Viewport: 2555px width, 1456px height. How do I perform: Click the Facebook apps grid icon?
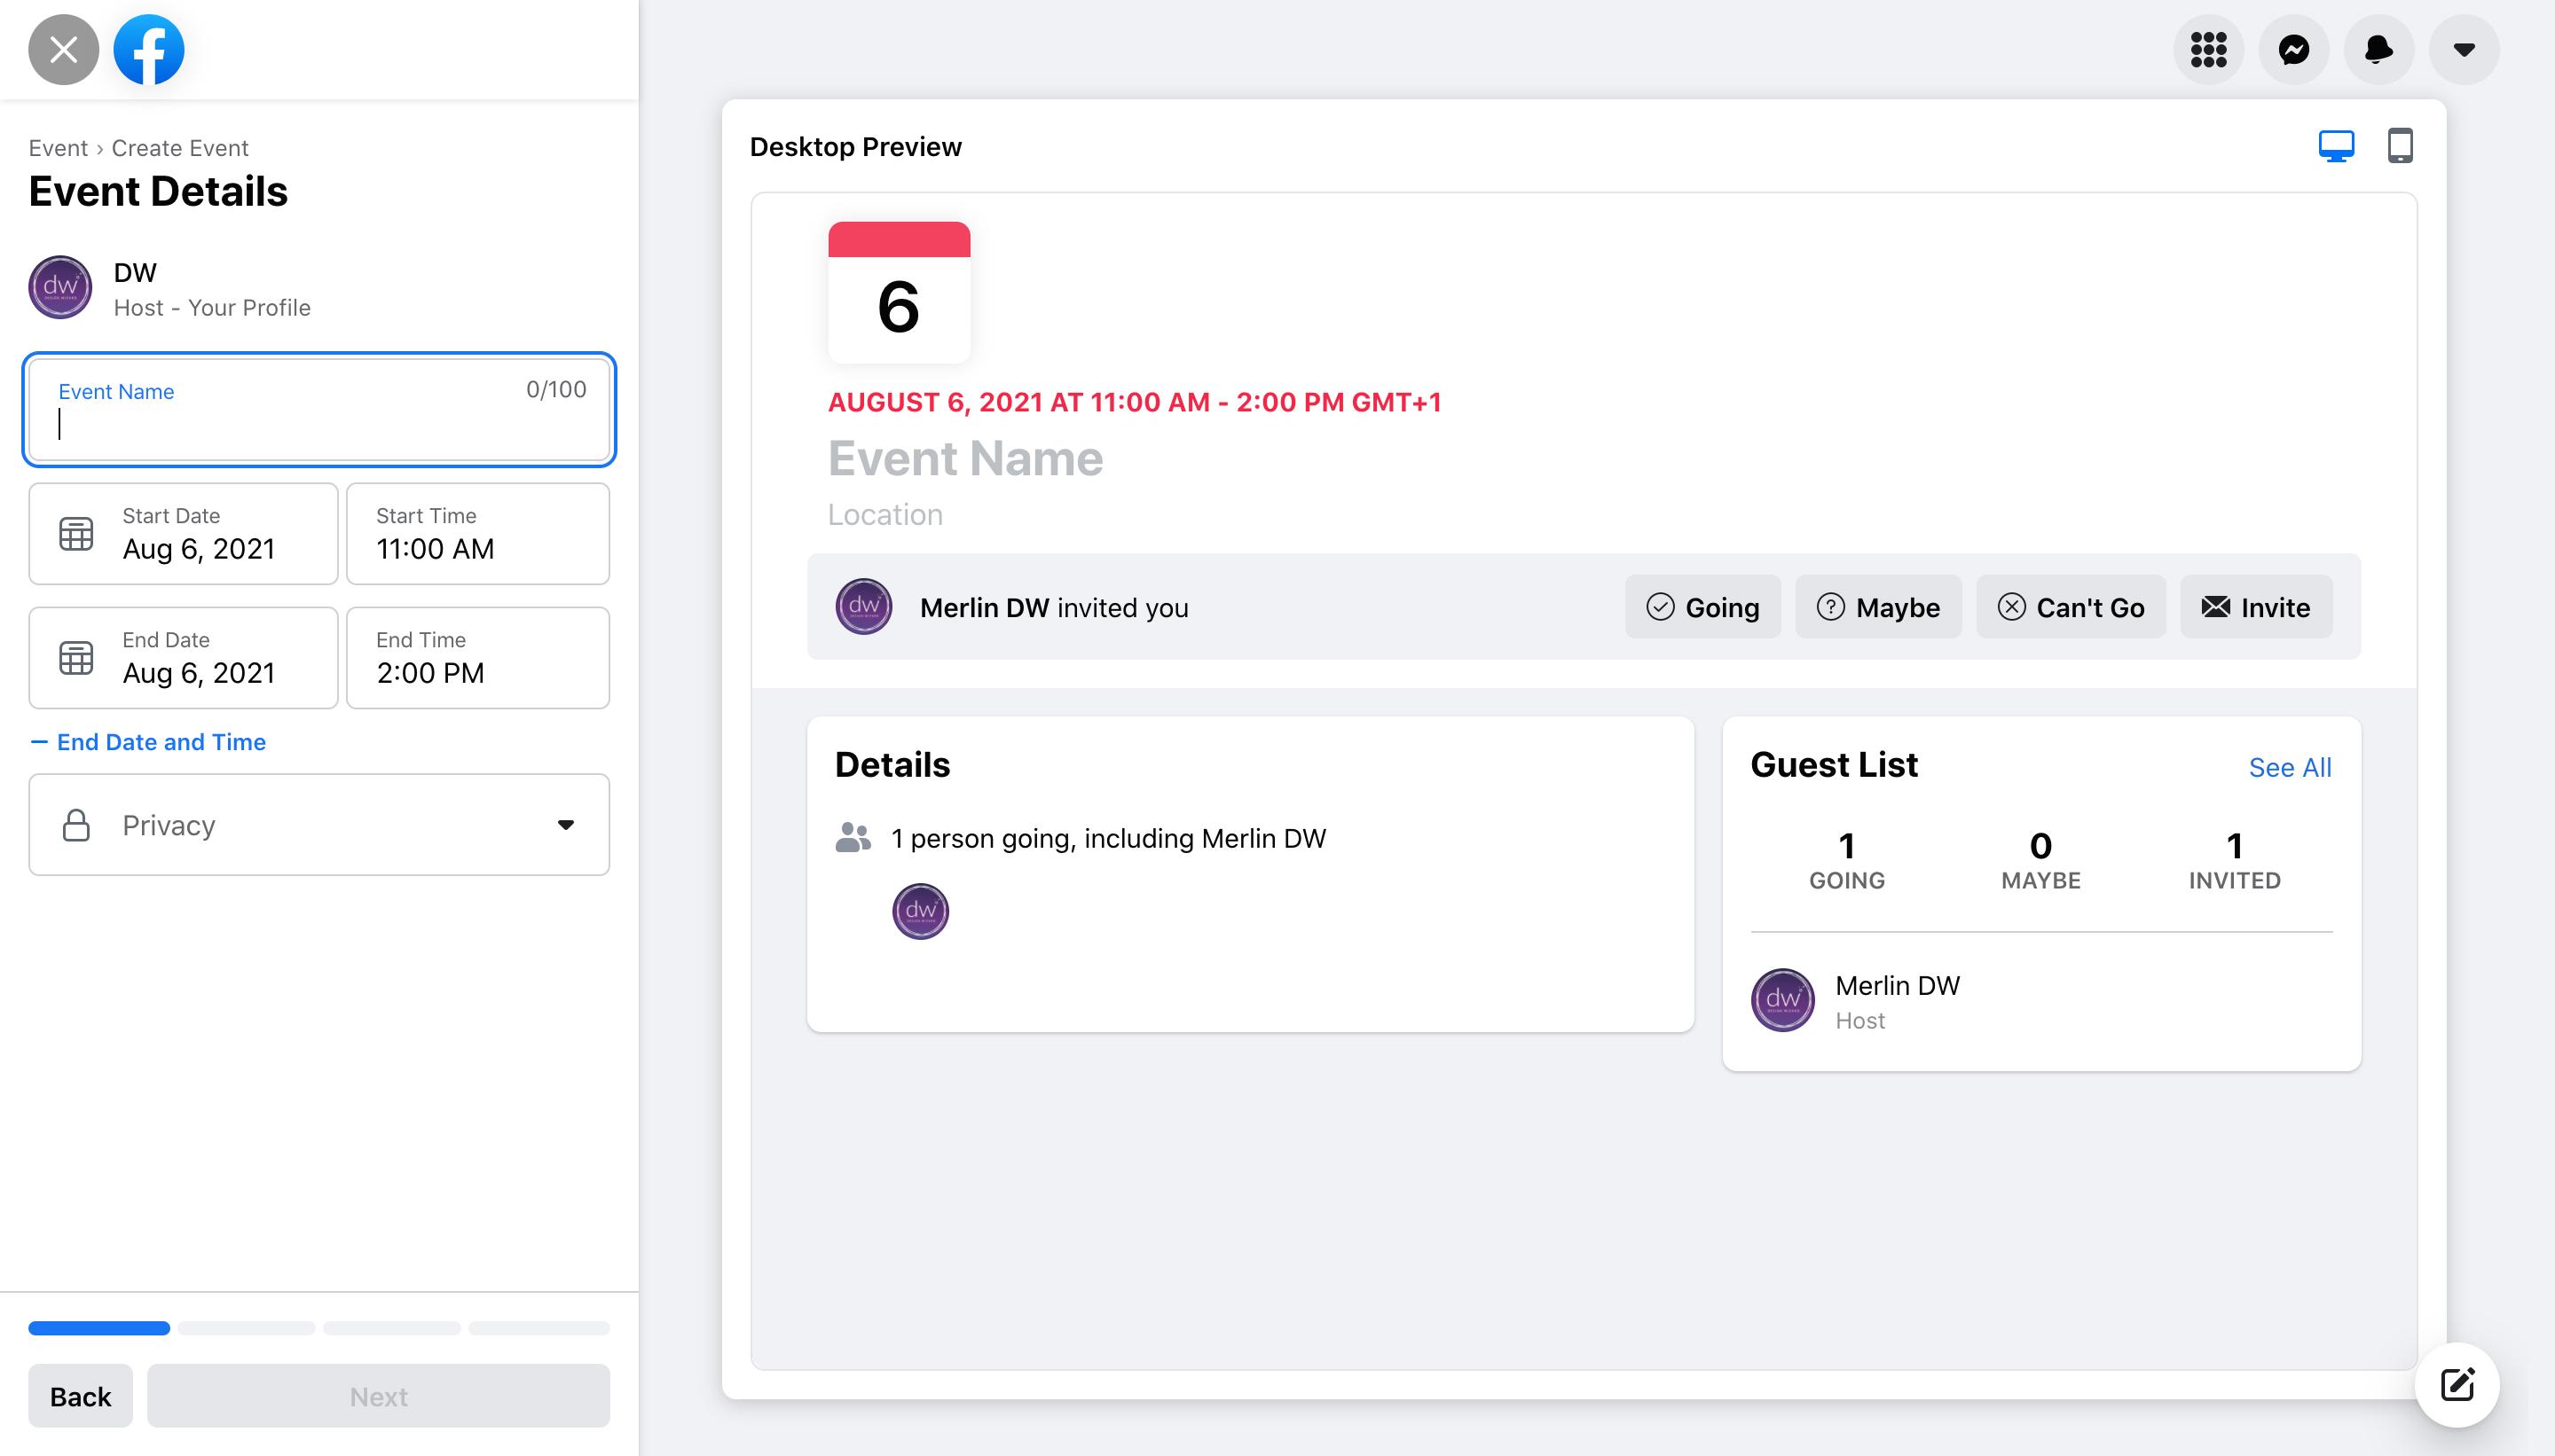click(x=2207, y=47)
